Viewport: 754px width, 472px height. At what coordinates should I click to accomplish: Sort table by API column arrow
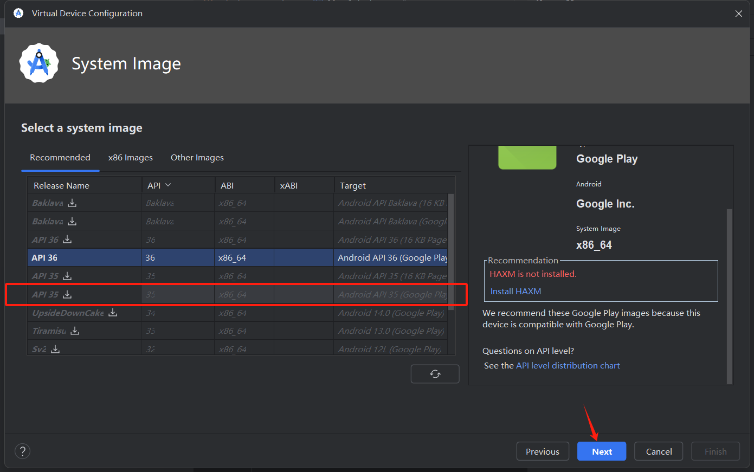(x=168, y=185)
